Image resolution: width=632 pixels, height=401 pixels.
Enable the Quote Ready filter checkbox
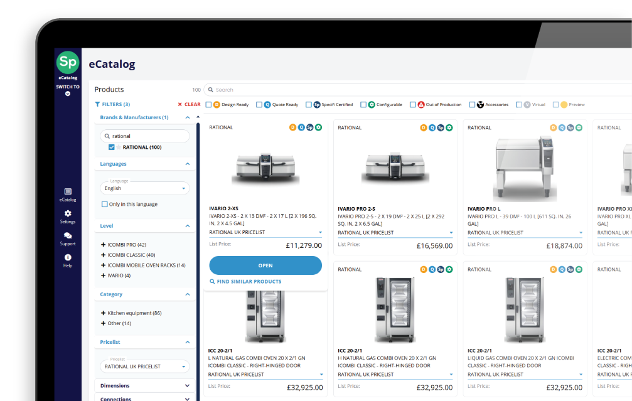pyautogui.click(x=259, y=105)
